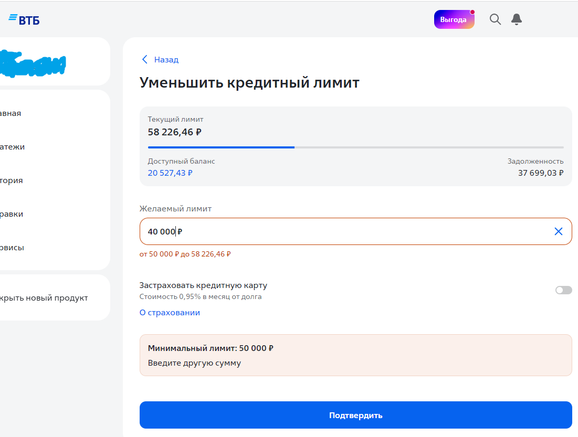Open the Платежи sidebar menu item
The image size is (578, 437).
[x=13, y=147]
